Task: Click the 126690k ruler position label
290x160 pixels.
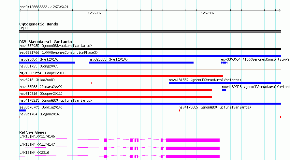Action: pyautogui.click(x=94, y=13)
